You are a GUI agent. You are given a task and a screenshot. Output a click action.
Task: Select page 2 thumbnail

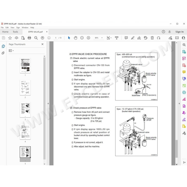click(25, 88)
